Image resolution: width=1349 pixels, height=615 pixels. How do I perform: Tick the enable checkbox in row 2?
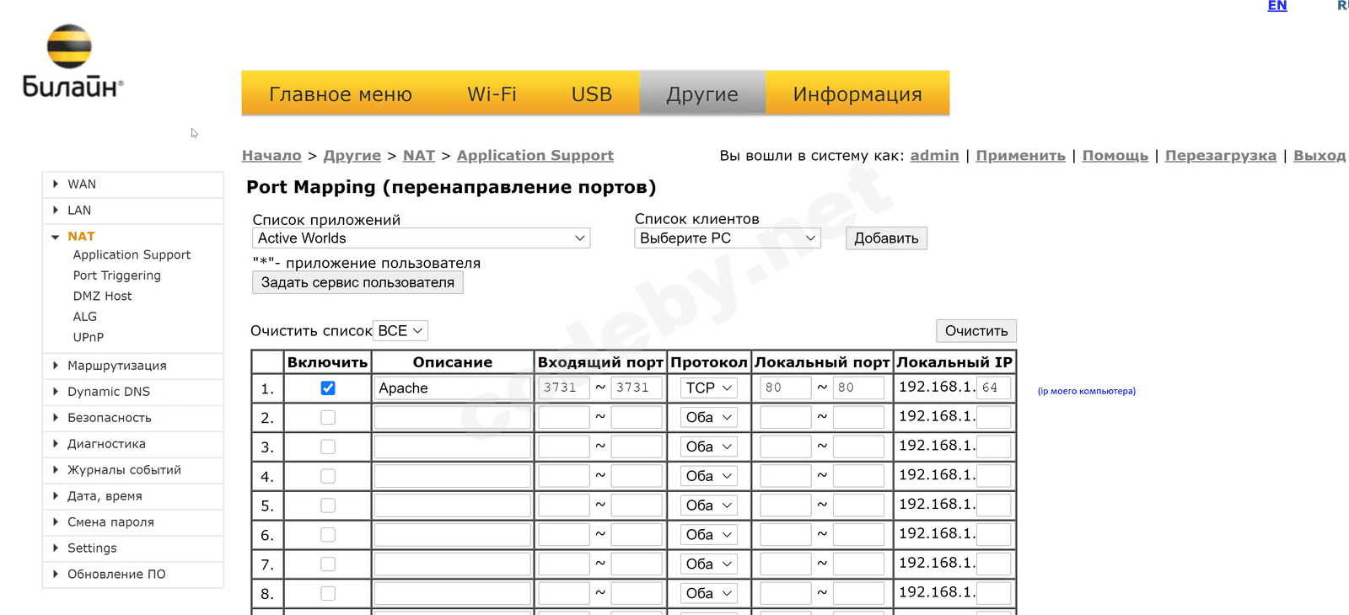point(328,417)
